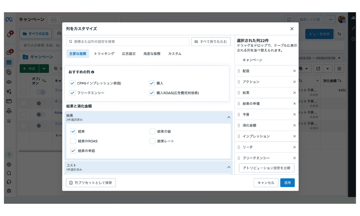Click the Meta logo icon
The width and height of the screenshot is (360, 216).
click(x=9, y=19)
